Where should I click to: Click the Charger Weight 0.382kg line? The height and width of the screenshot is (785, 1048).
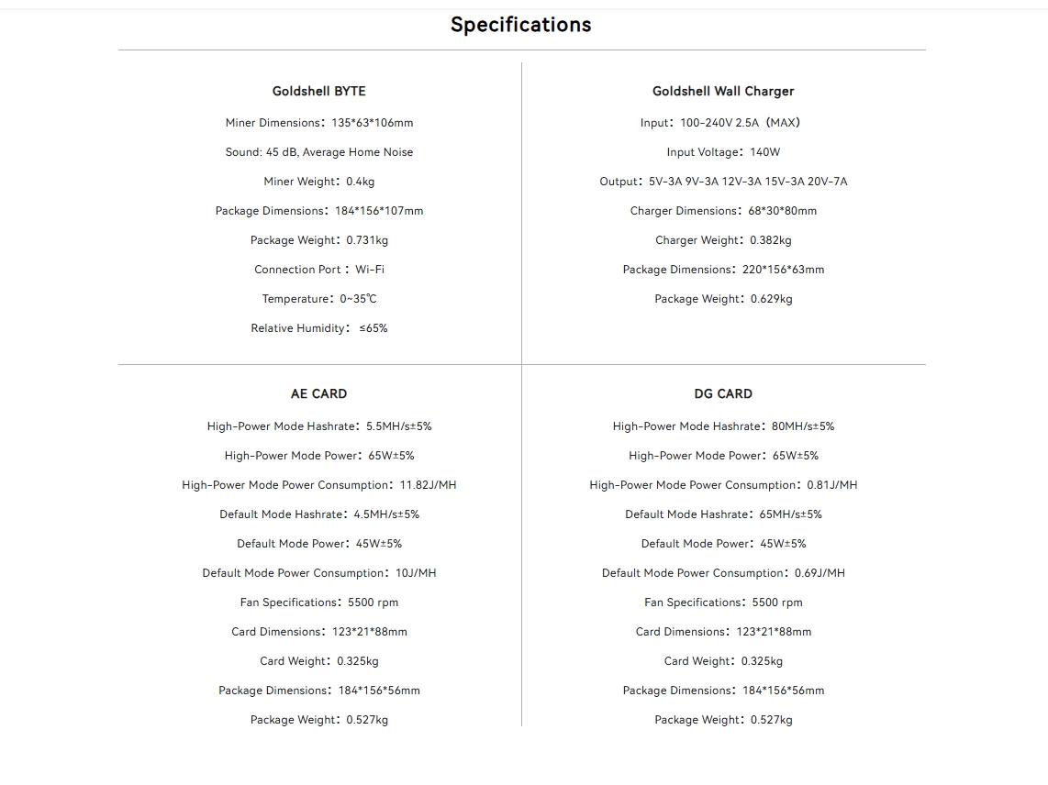723,240
